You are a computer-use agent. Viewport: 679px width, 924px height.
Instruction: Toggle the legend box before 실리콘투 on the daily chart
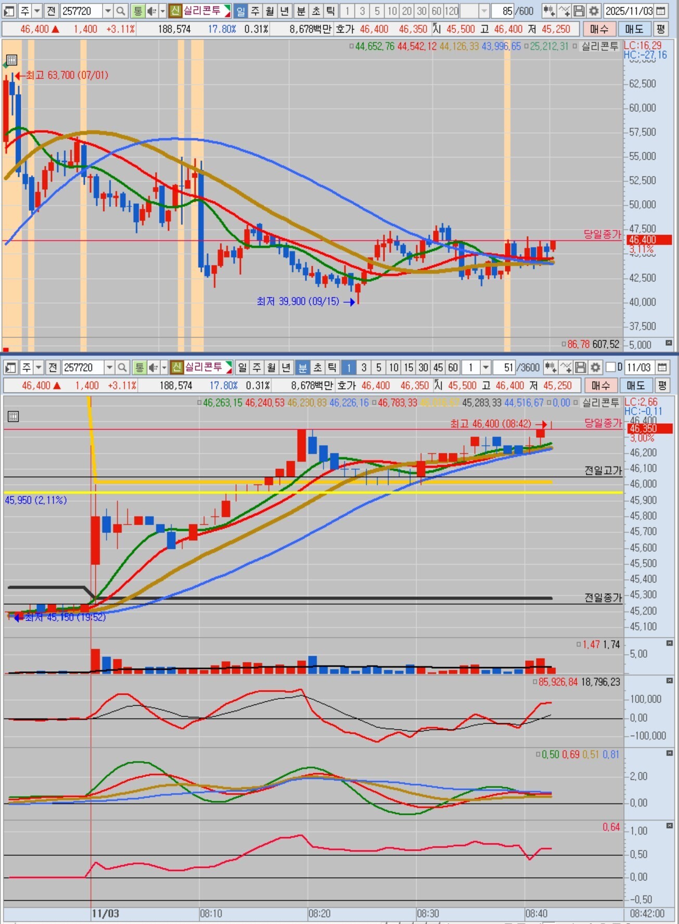tap(575, 47)
